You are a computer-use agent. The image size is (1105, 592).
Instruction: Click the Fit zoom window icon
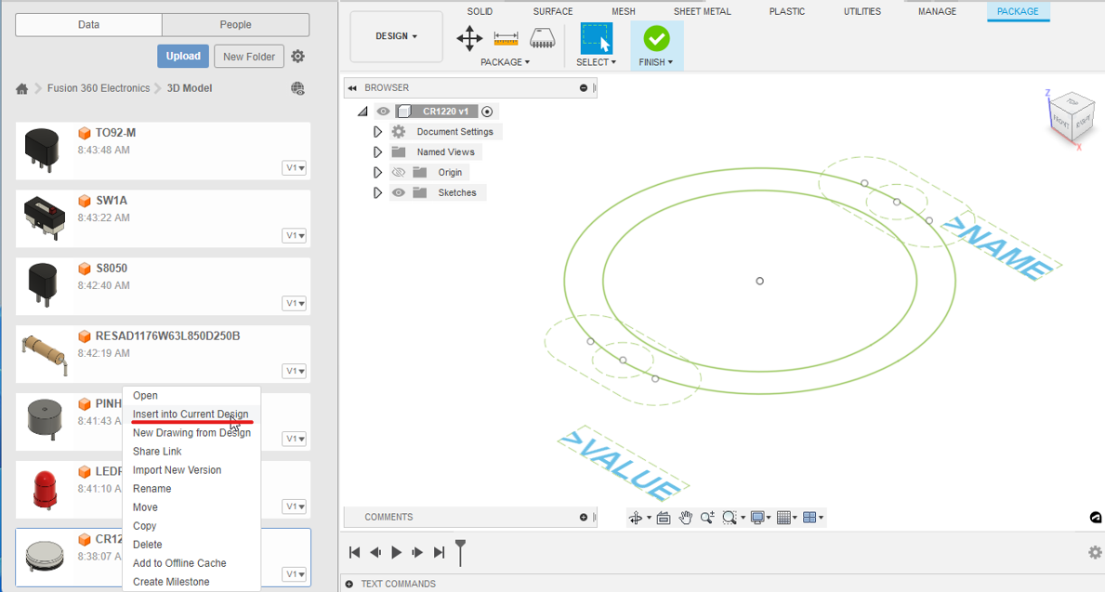[x=730, y=518]
